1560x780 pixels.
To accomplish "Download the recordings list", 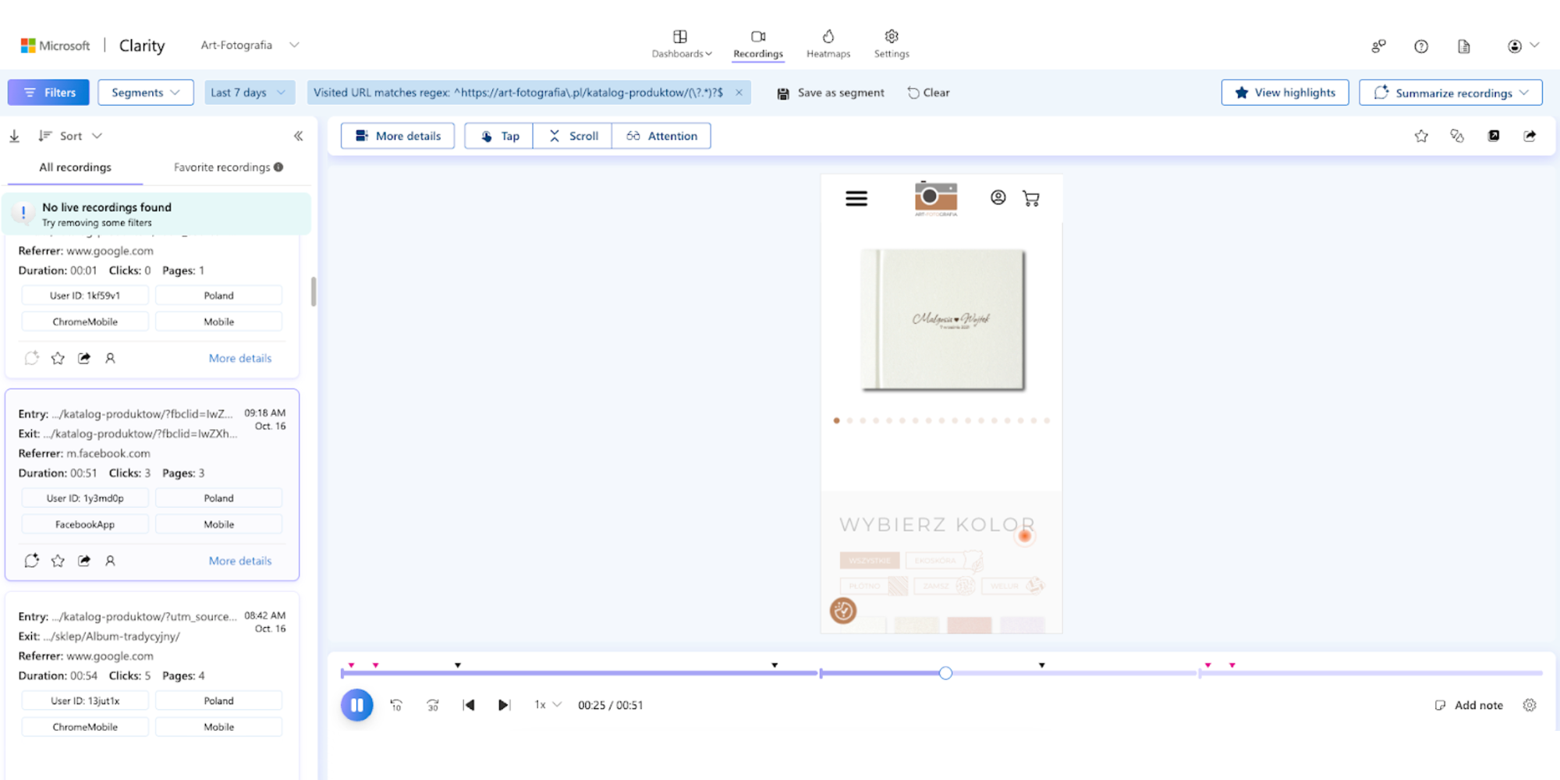I will tap(14, 136).
